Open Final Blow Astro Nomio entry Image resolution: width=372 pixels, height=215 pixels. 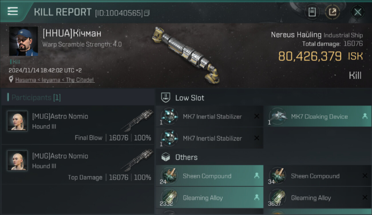pos(78,125)
